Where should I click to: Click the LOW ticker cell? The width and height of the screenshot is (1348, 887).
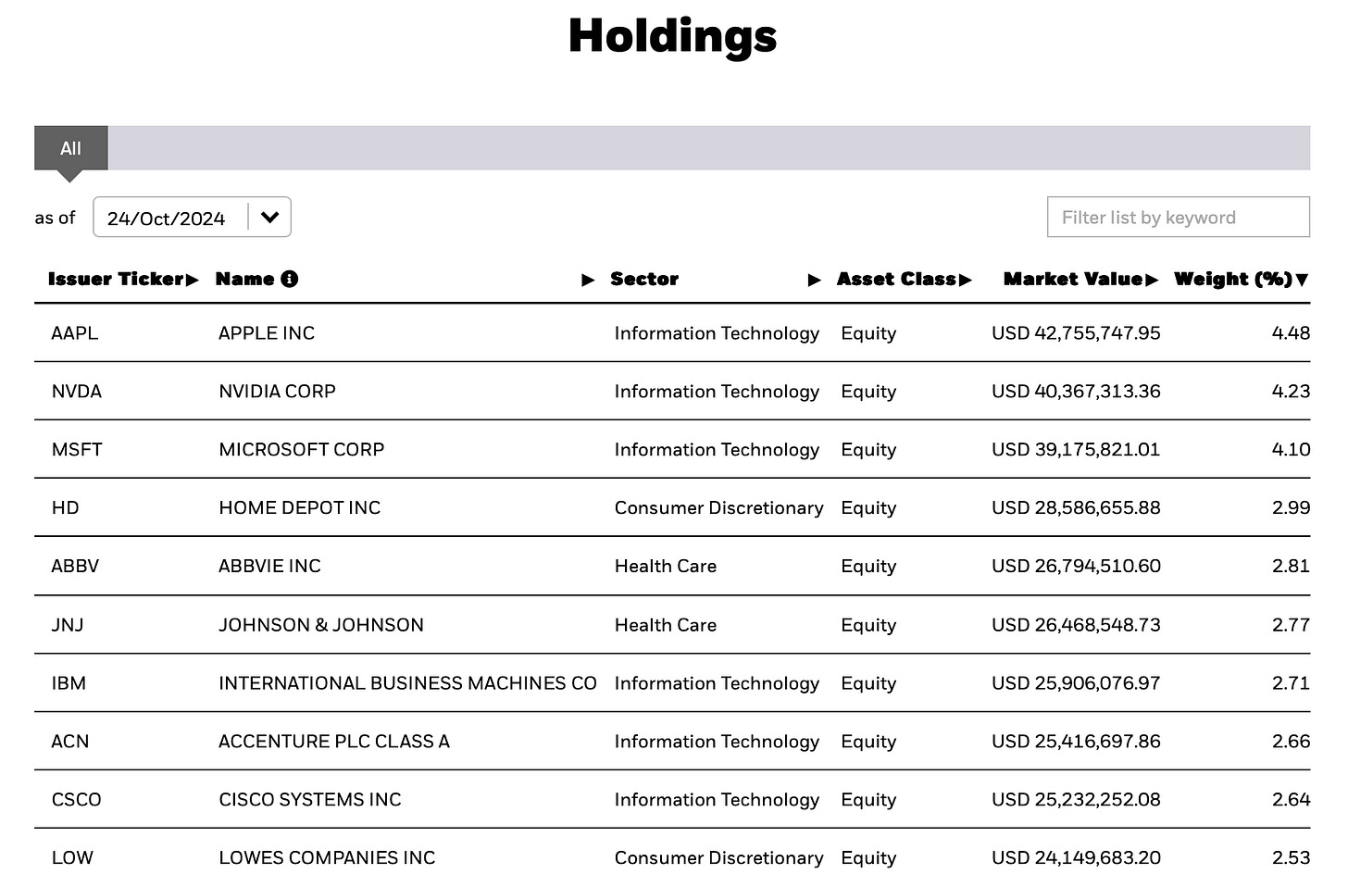pos(72,858)
